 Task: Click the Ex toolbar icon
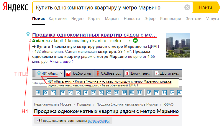click(x=164, y=93)
